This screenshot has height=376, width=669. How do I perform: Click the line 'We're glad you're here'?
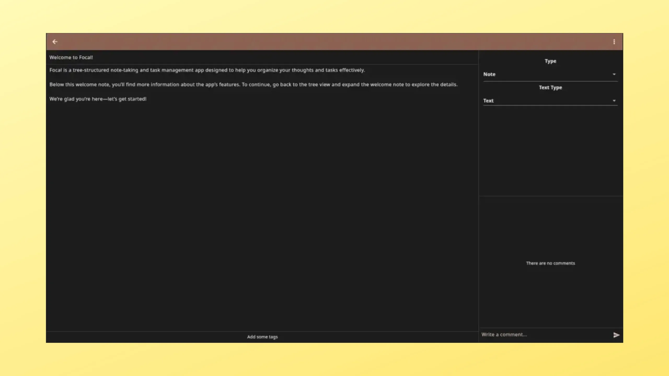point(98,99)
